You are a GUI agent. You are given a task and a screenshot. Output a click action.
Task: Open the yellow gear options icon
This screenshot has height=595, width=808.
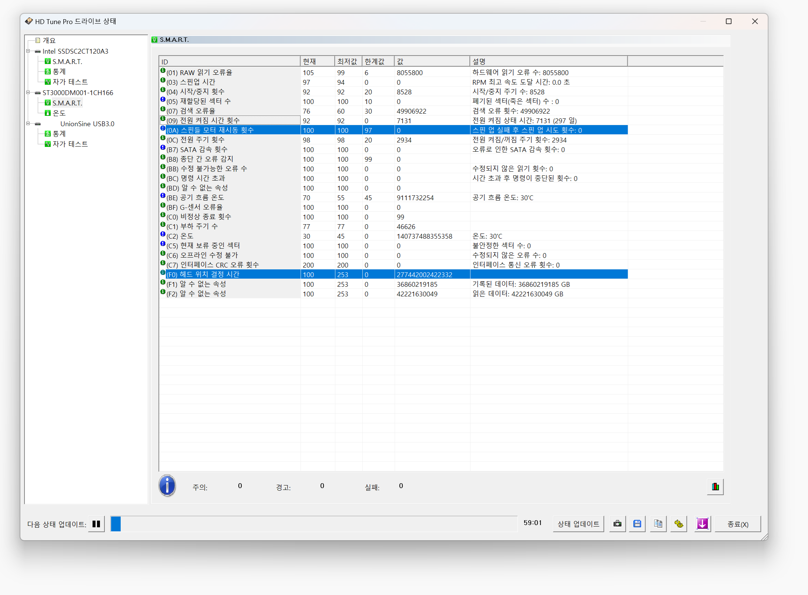click(x=678, y=524)
